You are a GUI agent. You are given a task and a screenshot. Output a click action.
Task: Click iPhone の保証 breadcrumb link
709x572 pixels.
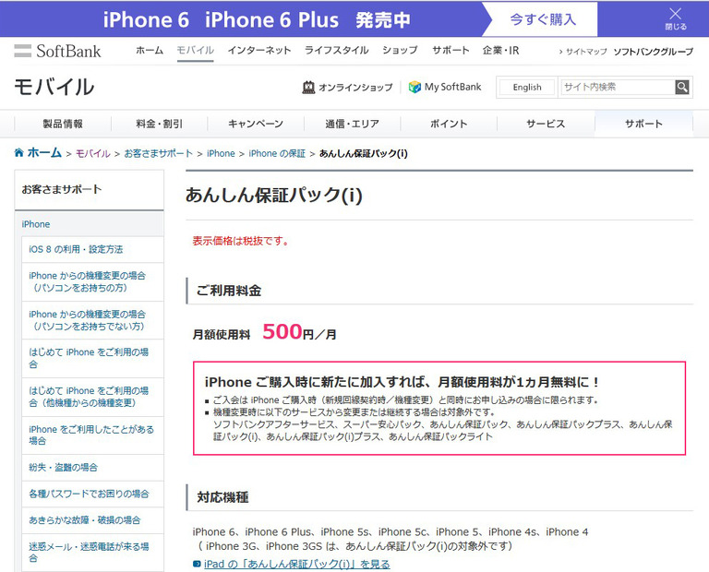(x=277, y=154)
